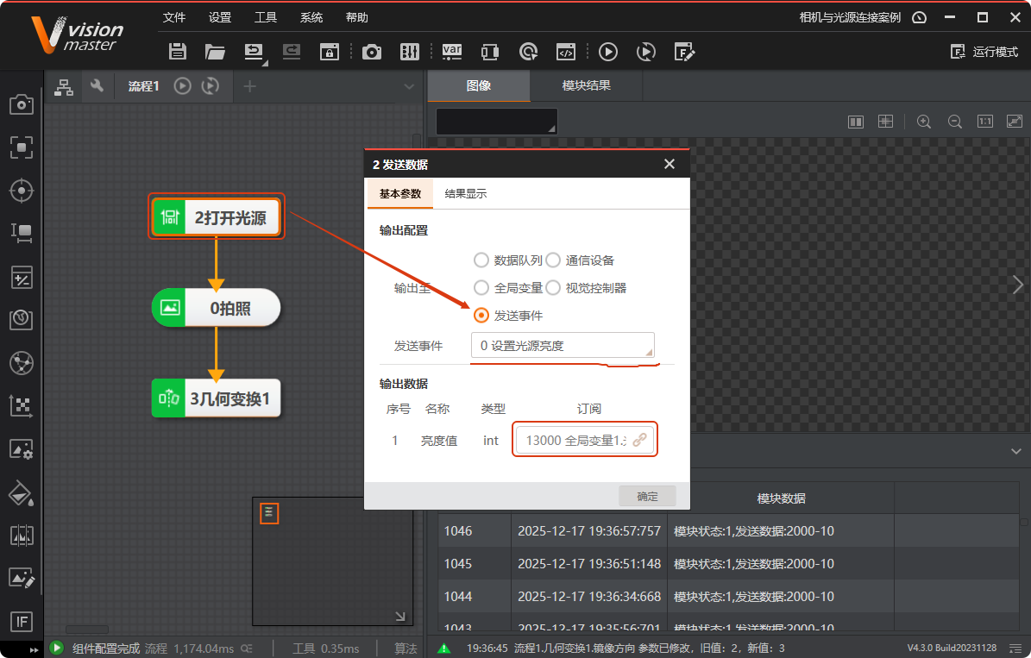The image size is (1031, 658).
Task: Select the 流程1 flow tab
Action: point(143,86)
